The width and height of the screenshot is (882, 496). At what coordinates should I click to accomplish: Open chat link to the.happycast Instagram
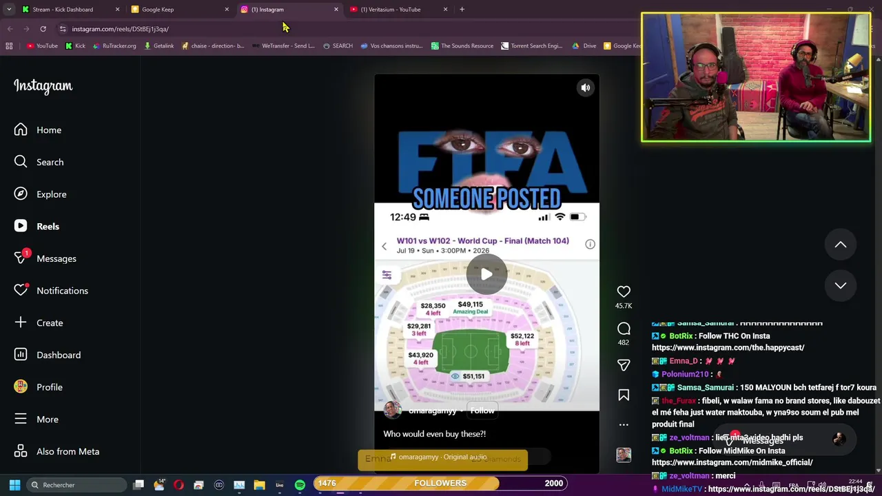click(x=728, y=348)
